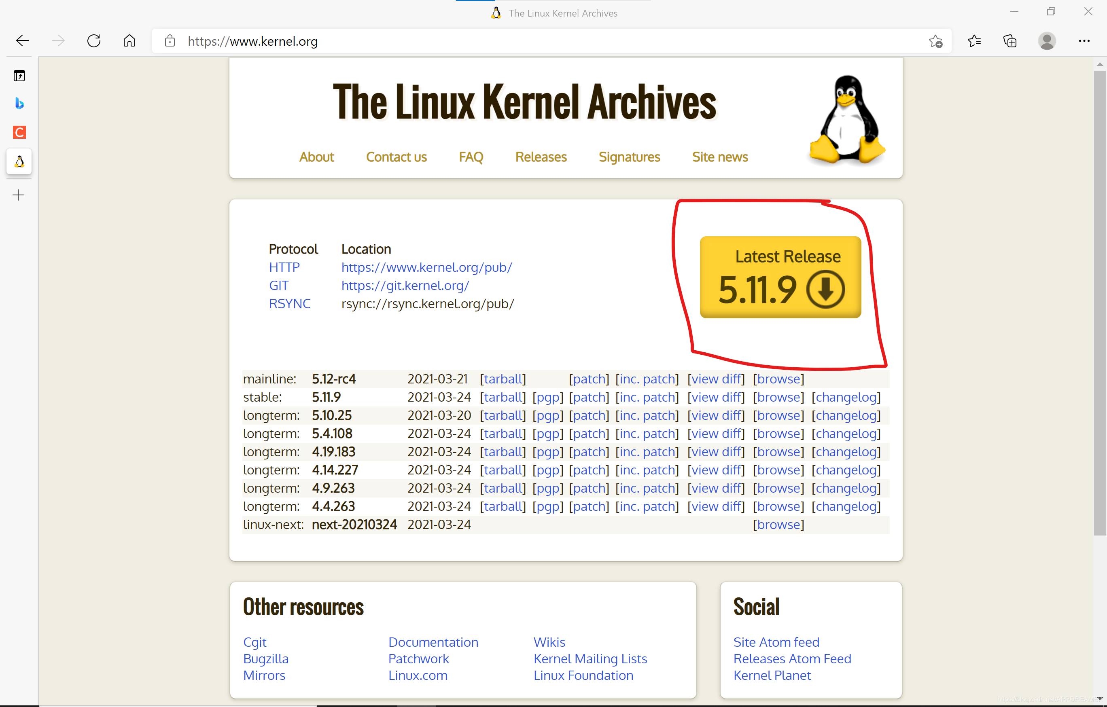
Task: Add this page to favorites star
Action: (x=935, y=41)
